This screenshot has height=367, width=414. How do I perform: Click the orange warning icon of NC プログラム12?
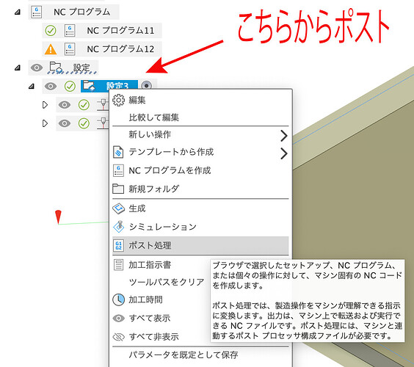tap(51, 49)
